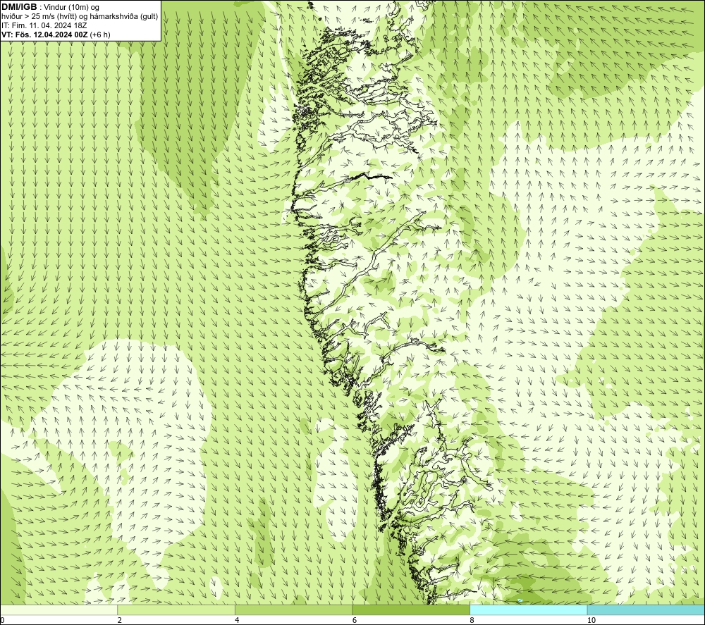Click the teal color bar segment above 10
705x625 pixels.
[x=646, y=609]
